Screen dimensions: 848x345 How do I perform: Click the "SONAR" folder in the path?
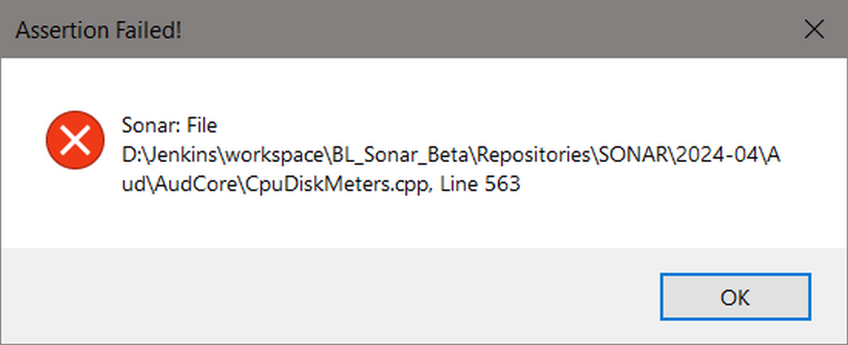point(634,154)
